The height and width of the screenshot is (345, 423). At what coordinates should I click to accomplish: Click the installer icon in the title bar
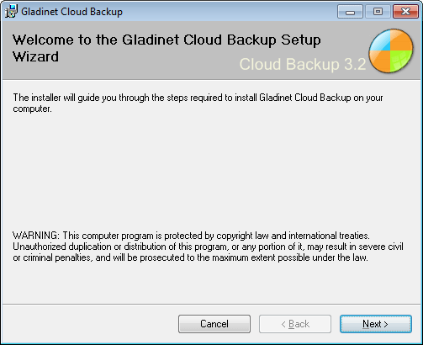point(11,12)
